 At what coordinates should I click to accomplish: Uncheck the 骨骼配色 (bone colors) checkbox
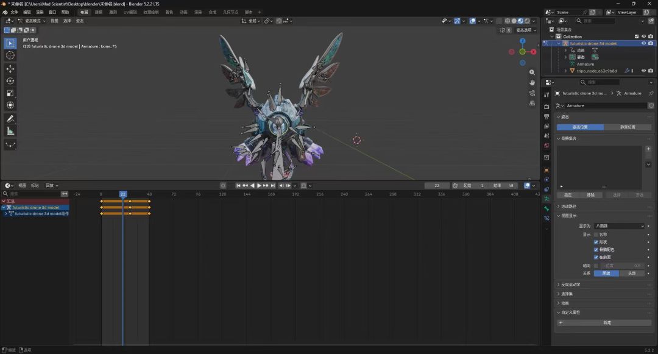click(x=596, y=250)
